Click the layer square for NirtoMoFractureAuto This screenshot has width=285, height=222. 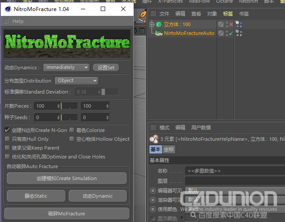[x=221, y=33]
